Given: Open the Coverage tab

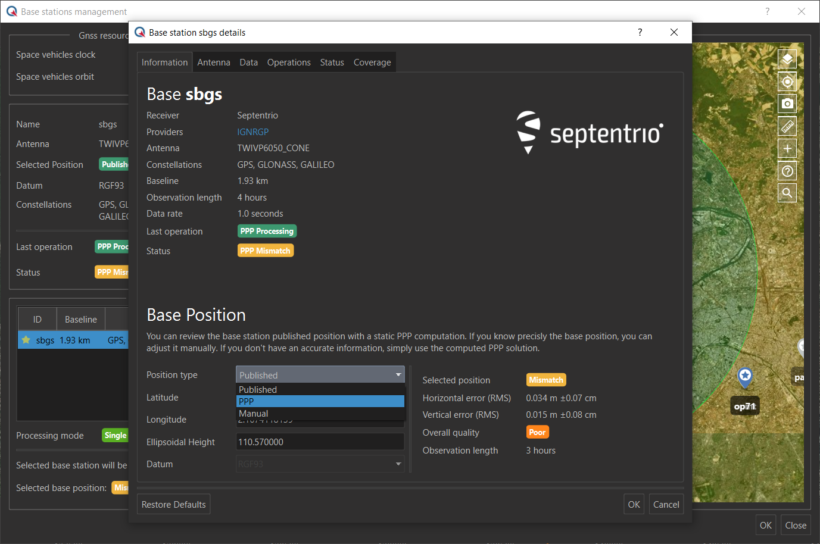Looking at the screenshot, I should point(372,62).
